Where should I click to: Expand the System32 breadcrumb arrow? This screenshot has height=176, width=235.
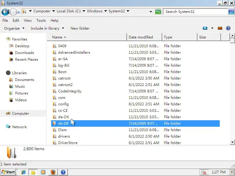128,11
